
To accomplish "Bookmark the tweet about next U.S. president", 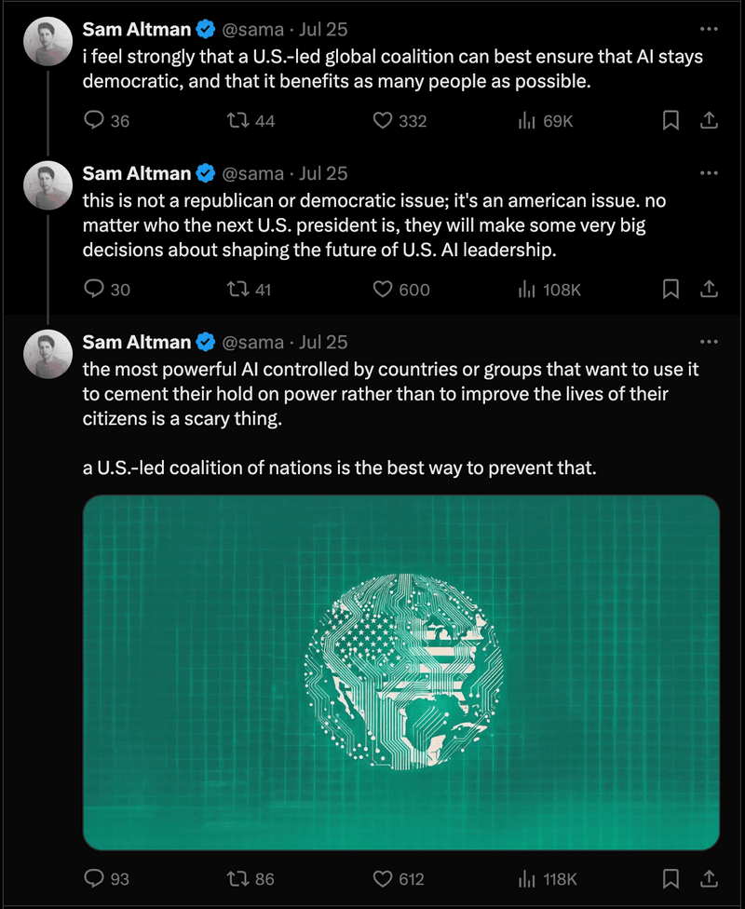I will coord(670,289).
